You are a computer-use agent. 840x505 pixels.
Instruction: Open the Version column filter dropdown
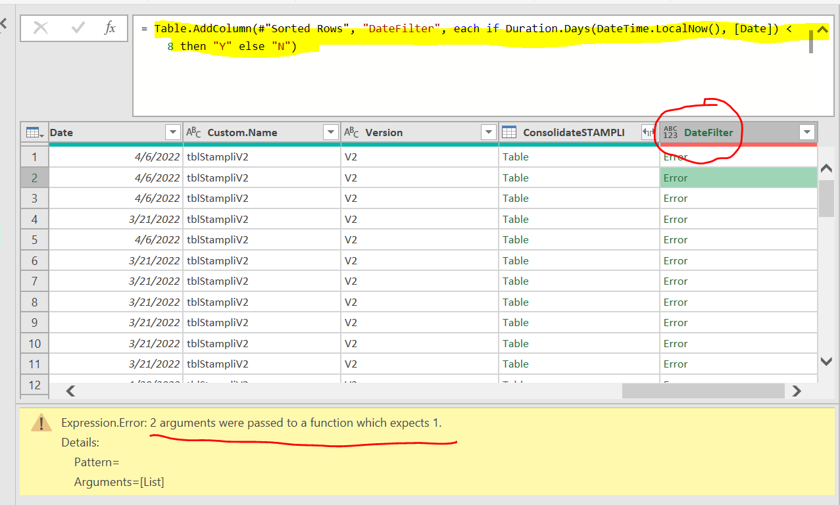coord(489,132)
